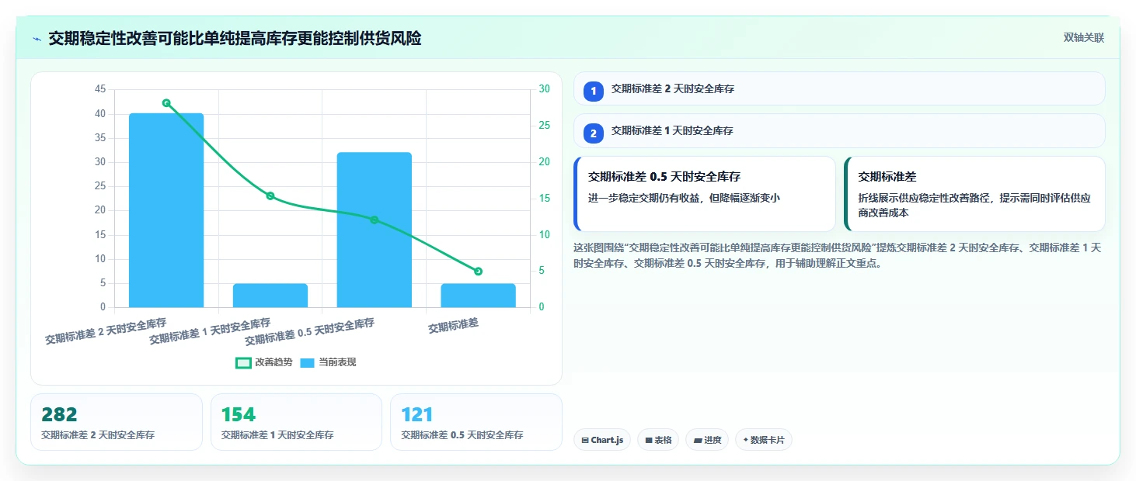1136x481 pixels.
Task: Click the sparkle icon in 数据卡片 tag
Action: pos(745,440)
